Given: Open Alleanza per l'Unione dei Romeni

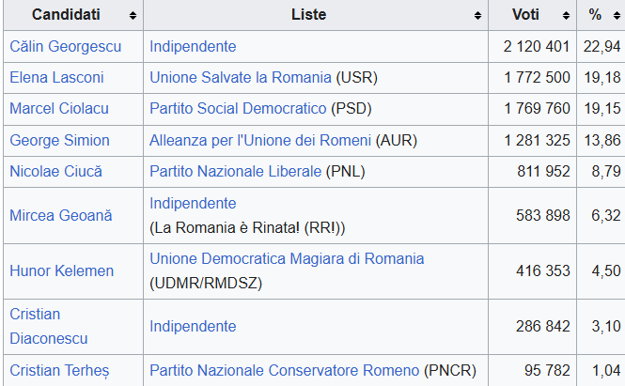Looking at the screenshot, I should pos(260,140).
